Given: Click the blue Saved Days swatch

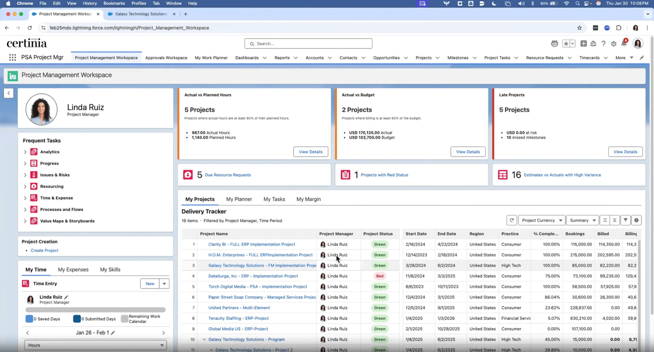Looking at the screenshot, I should pos(29,319).
